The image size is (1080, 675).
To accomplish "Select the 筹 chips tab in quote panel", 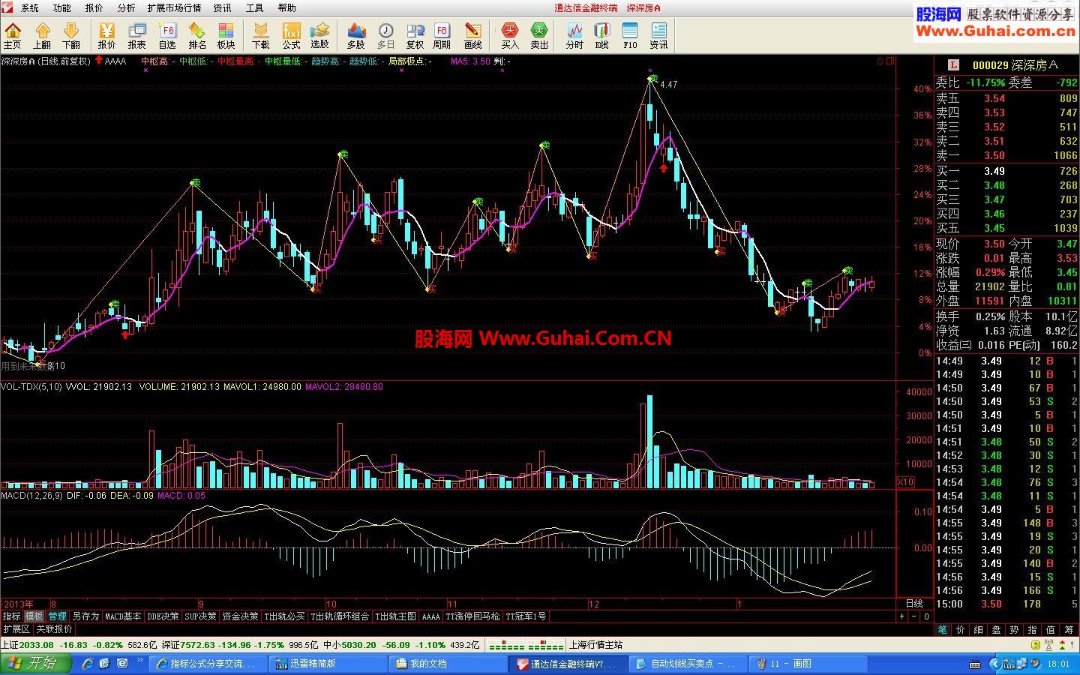I will click(x=1068, y=630).
